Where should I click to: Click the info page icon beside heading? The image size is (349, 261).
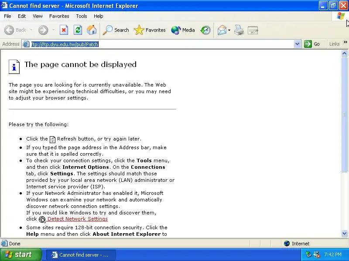[14, 67]
